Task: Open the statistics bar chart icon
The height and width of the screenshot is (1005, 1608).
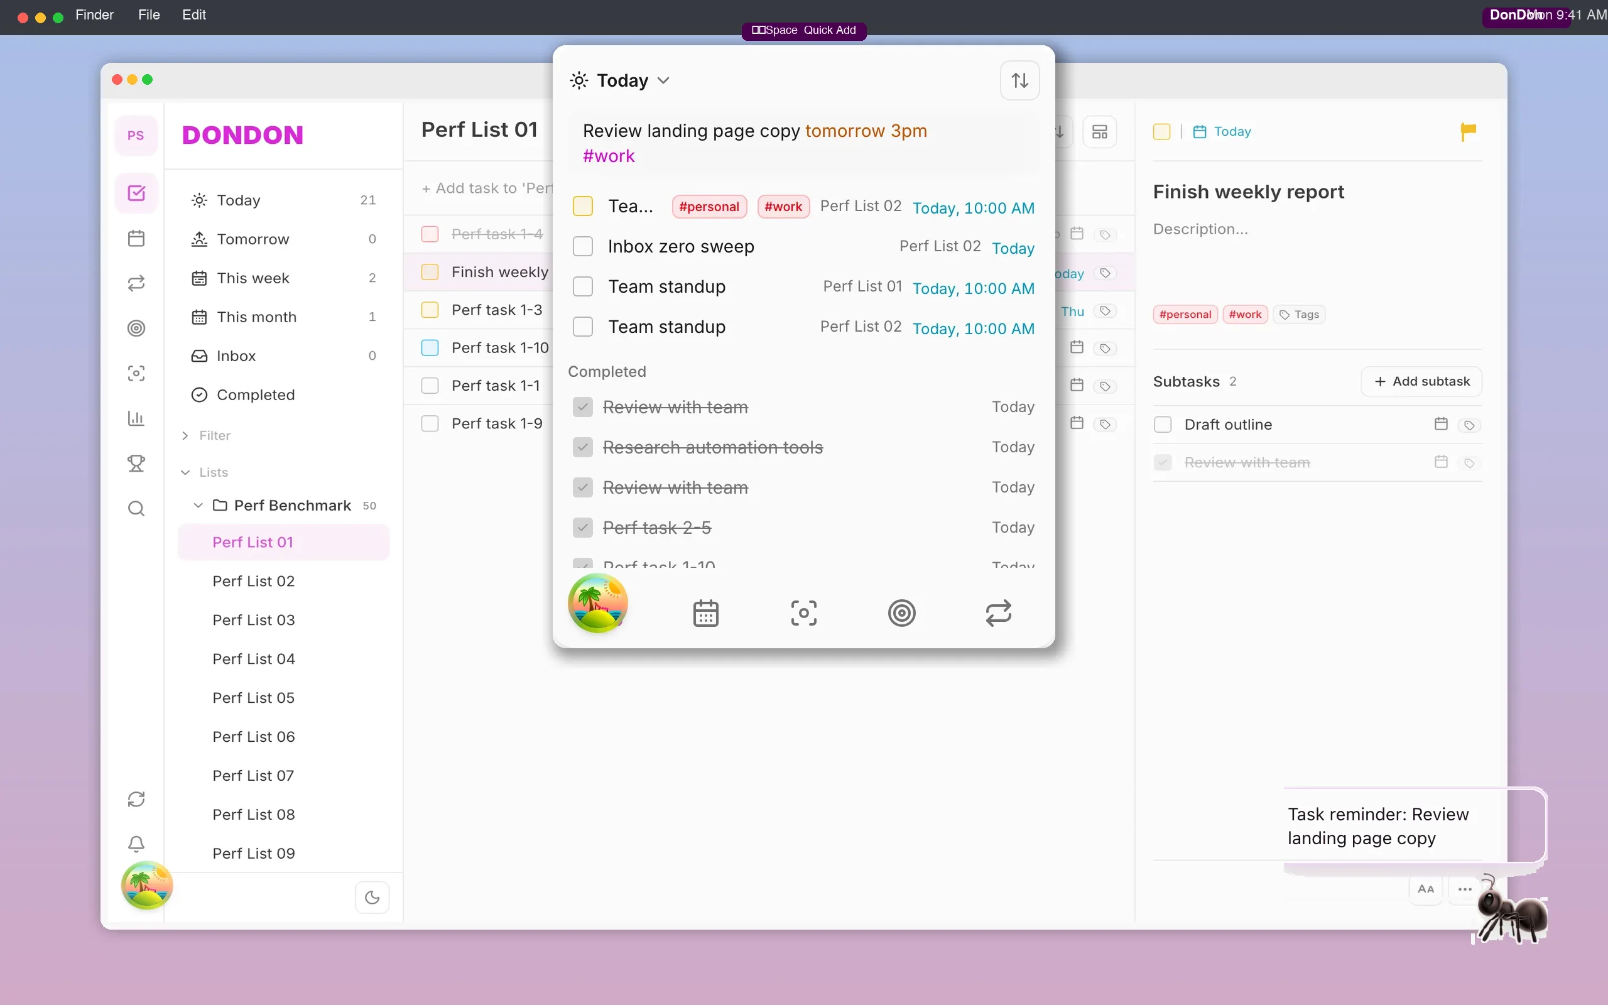Action: point(136,418)
